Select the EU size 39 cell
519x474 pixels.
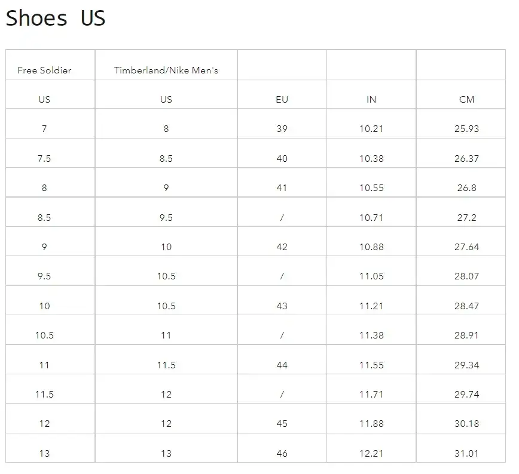point(282,129)
